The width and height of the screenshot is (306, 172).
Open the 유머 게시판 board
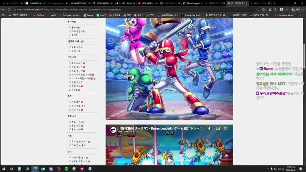click(77, 67)
